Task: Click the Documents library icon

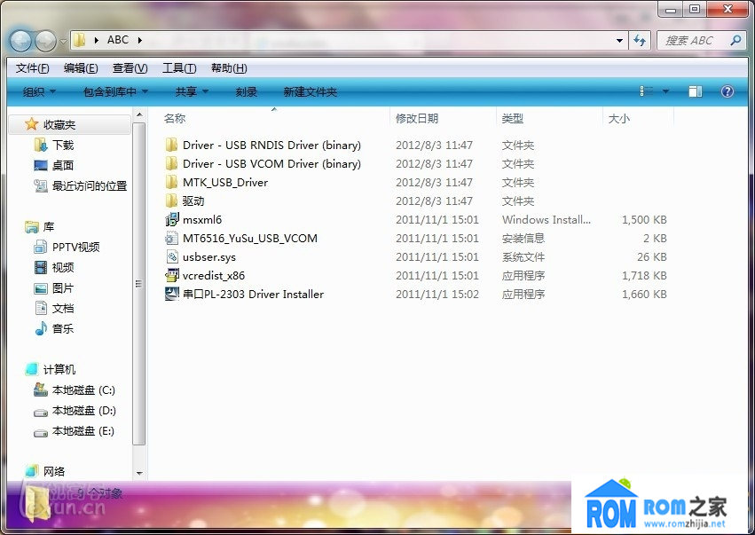Action: point(41,308)
